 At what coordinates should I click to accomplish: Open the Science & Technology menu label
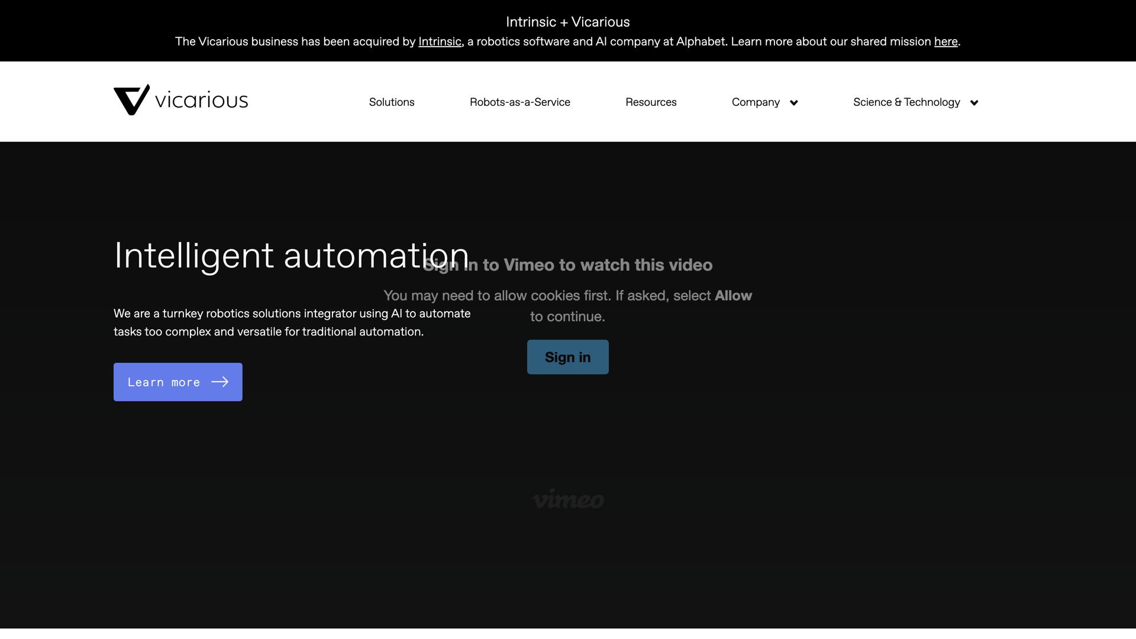(906, 102)
